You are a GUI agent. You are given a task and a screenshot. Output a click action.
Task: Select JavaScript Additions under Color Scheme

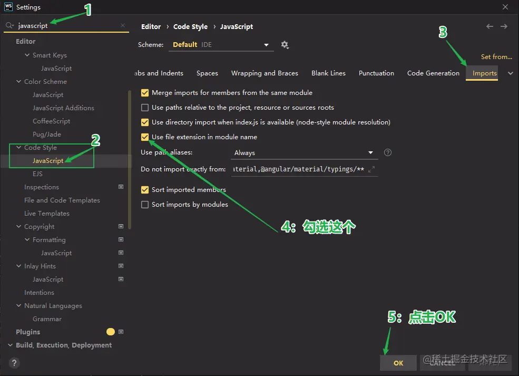[63, 108]
